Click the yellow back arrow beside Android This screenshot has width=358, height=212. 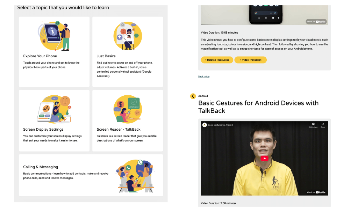pyautogui.click(x=193, y=96)
